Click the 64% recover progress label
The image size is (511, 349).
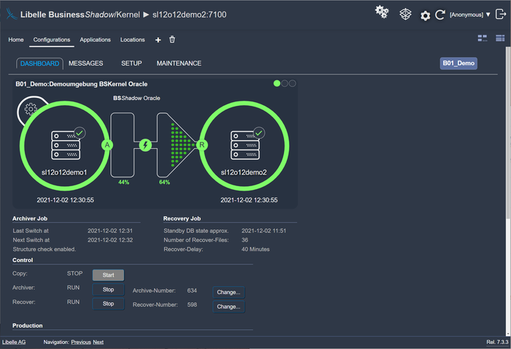[x=164, y=182]
